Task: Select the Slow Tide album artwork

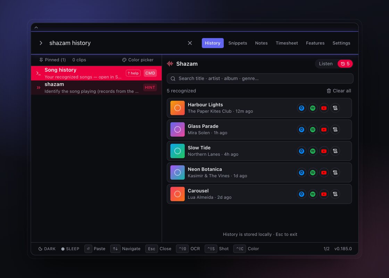Action: click(x=177, y=151)
